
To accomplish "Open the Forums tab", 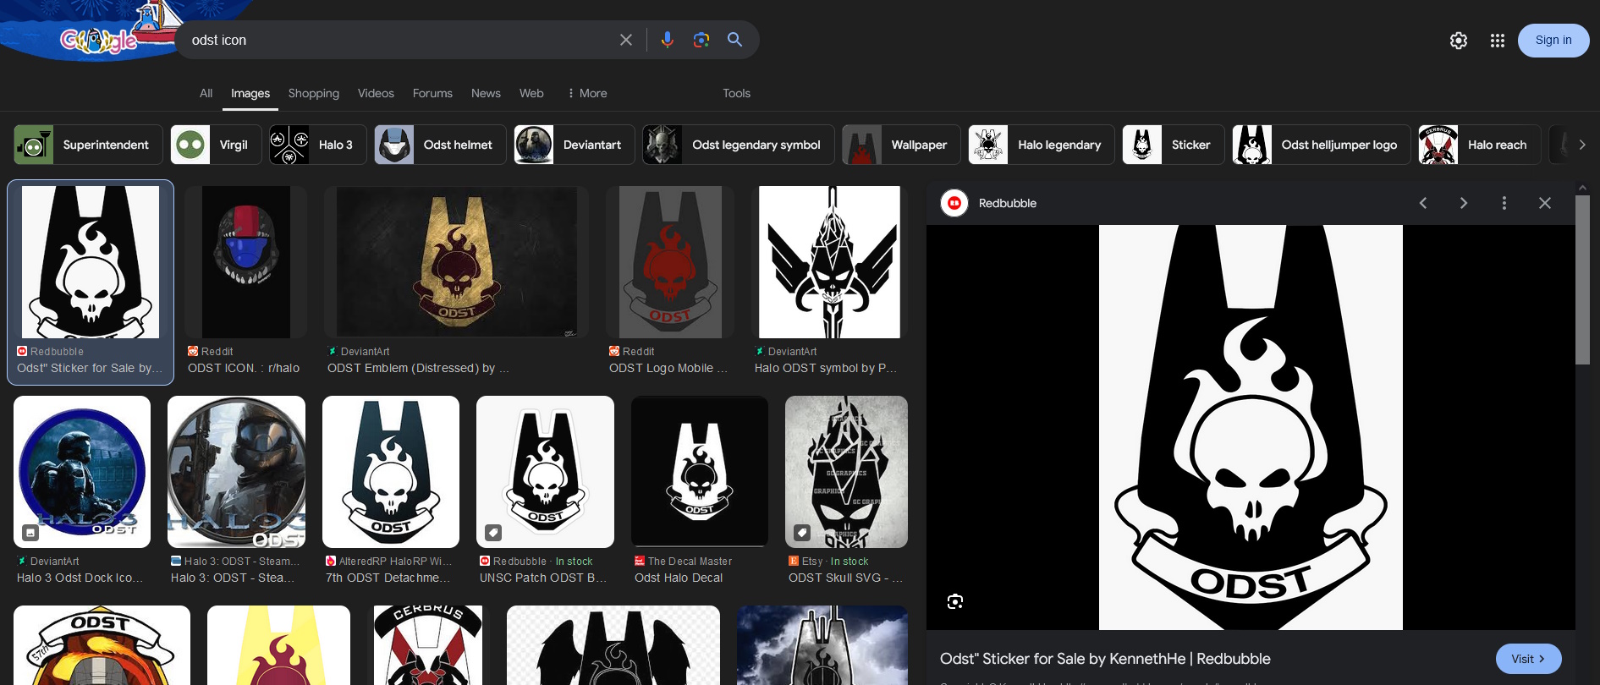I will coord(432,93).
